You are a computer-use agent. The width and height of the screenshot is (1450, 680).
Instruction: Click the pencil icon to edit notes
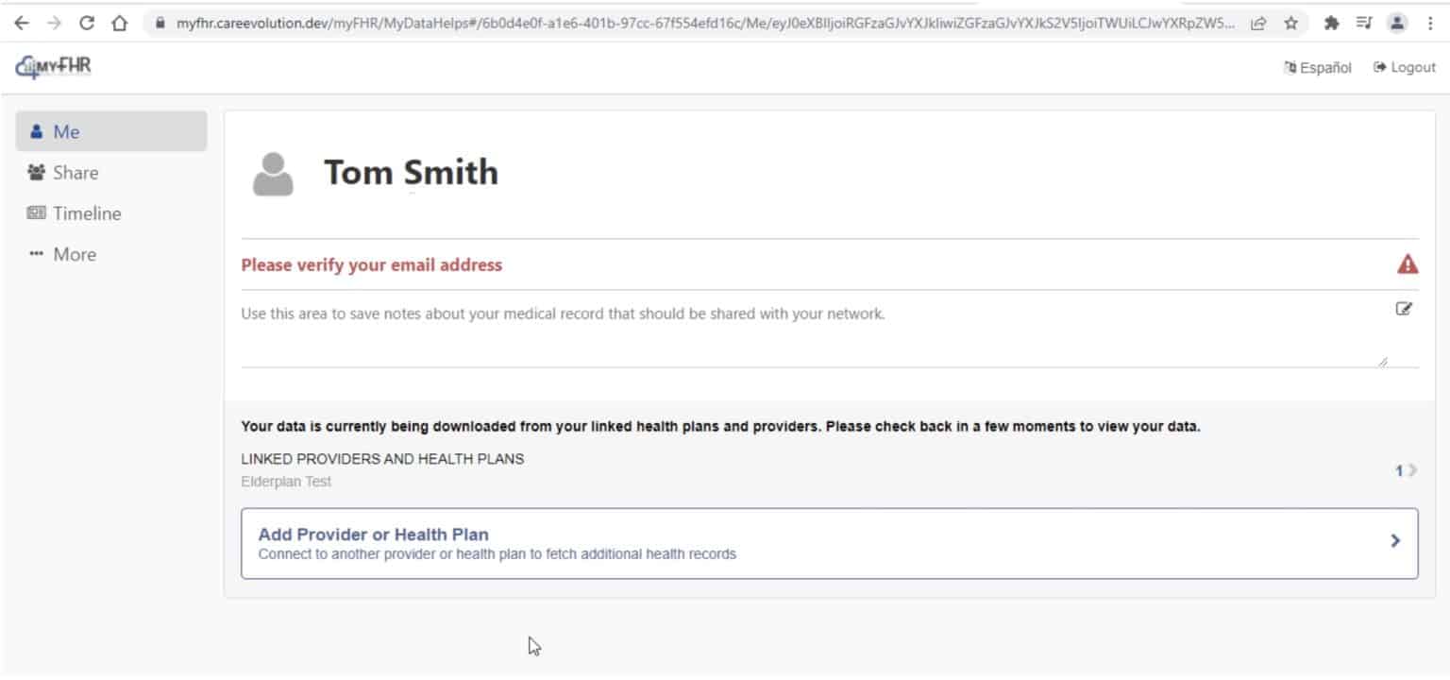click(x=1405, y=307)
